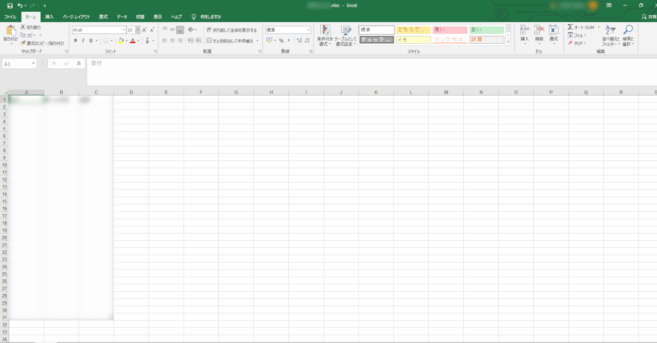This screenshot has width=657, height=343.
Task: Select the column D header
Action: click(x=131, y=92)
